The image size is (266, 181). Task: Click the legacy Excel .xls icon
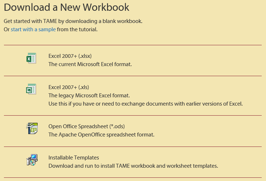(x=31, y=89)
